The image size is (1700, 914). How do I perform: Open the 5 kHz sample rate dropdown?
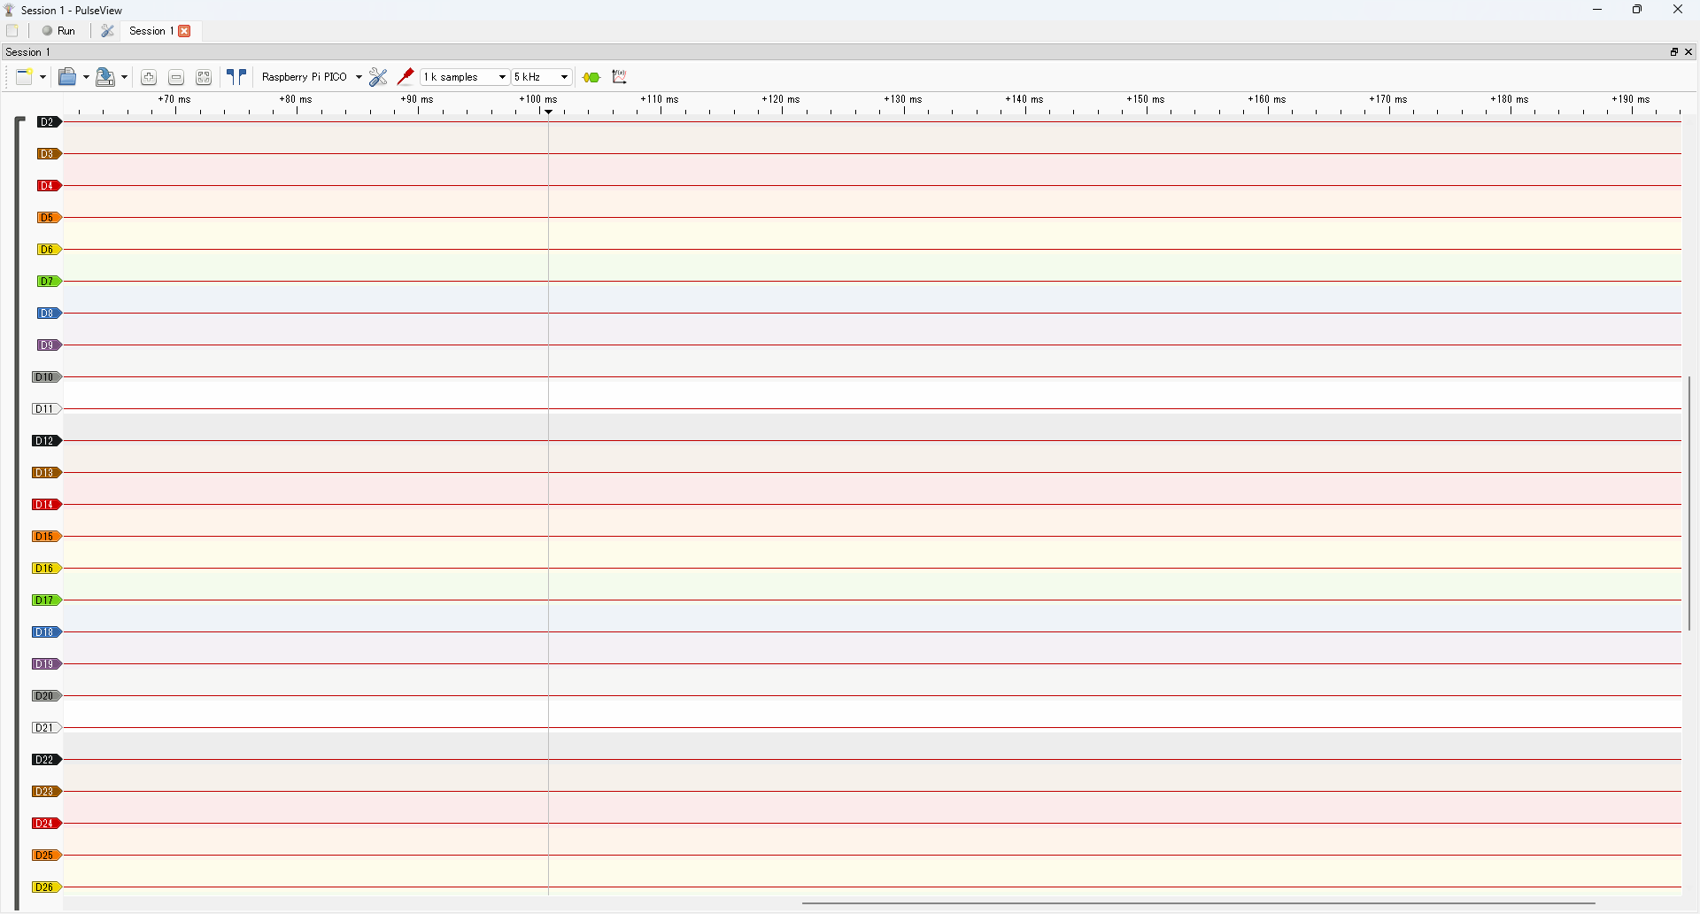pos(542,77)
